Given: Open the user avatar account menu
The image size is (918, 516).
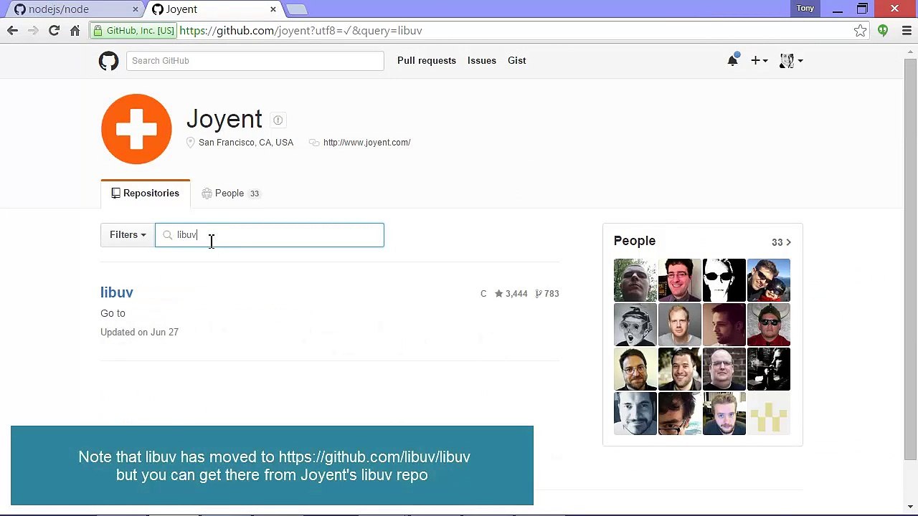Looking at the screenshot, I should (x=791, y=61).
